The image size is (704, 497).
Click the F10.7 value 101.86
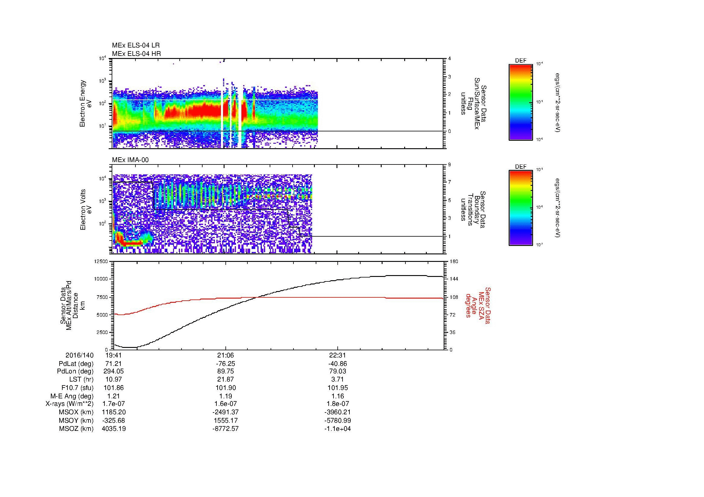[114, 388]
